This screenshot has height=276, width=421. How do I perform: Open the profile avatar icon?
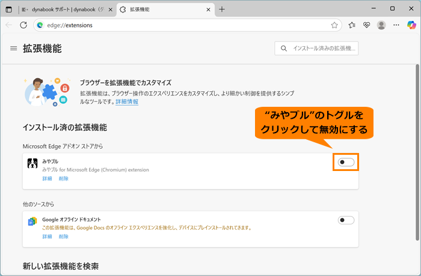(x=381, y=25)
